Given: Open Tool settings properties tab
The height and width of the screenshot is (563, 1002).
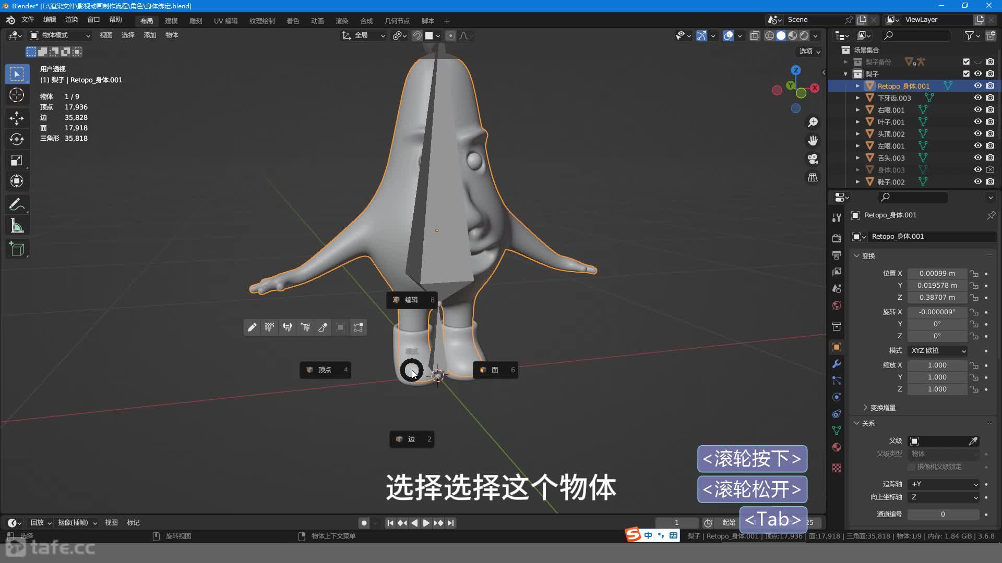Looking at the screenshot, I should pyautogui.click(x=837, y=218).
